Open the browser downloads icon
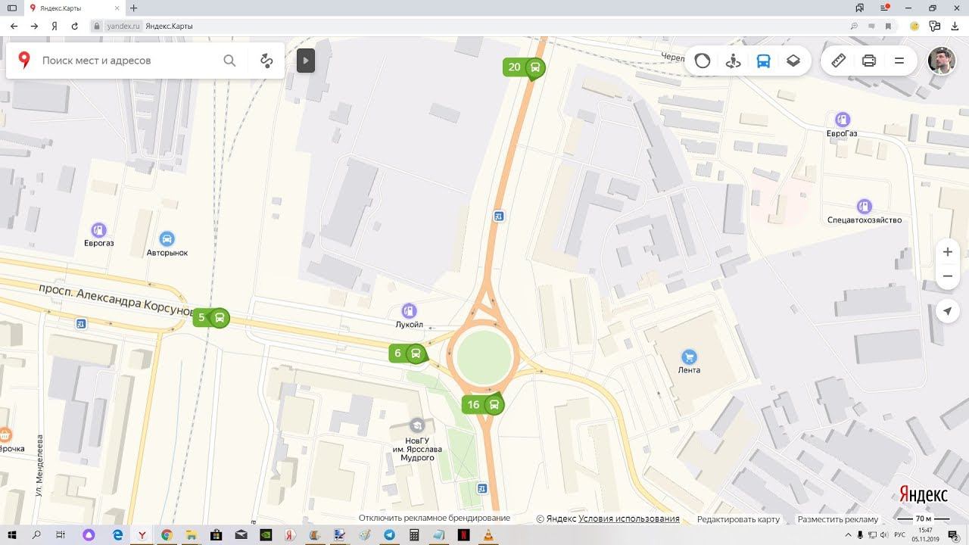 (955, 26)
